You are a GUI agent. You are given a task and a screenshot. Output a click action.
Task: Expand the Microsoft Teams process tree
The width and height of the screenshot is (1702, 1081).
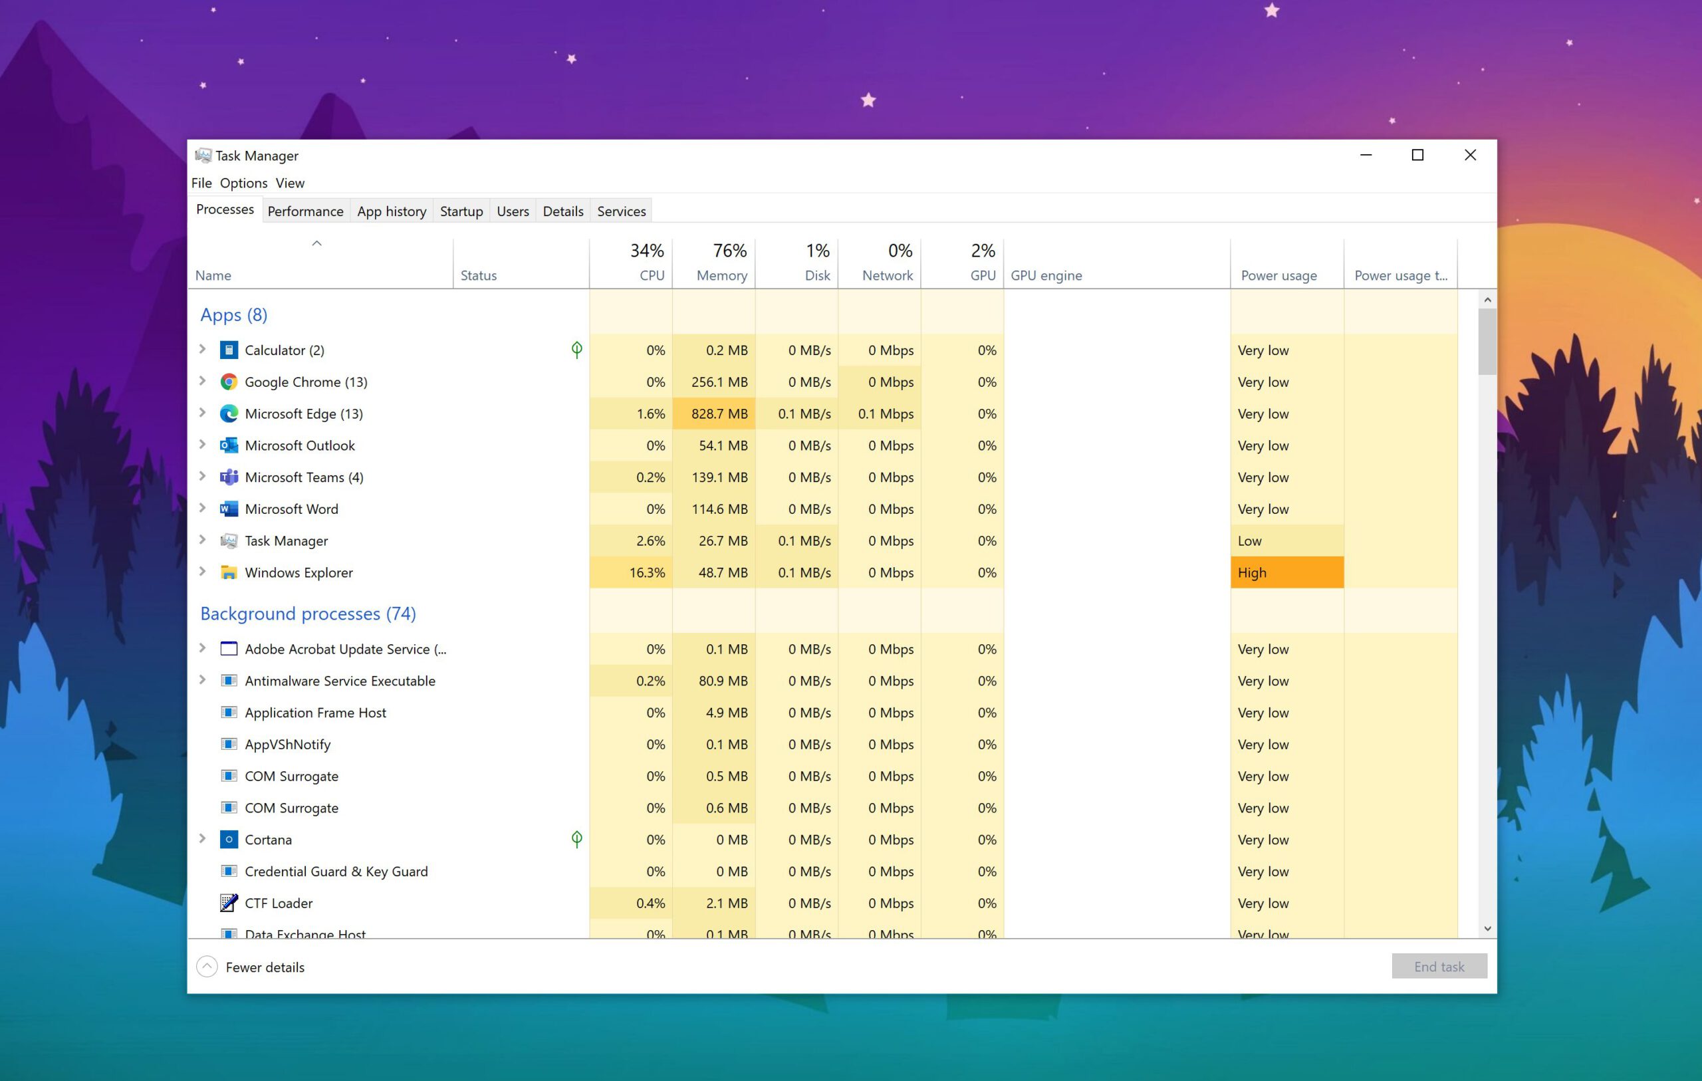coord(202,477)
